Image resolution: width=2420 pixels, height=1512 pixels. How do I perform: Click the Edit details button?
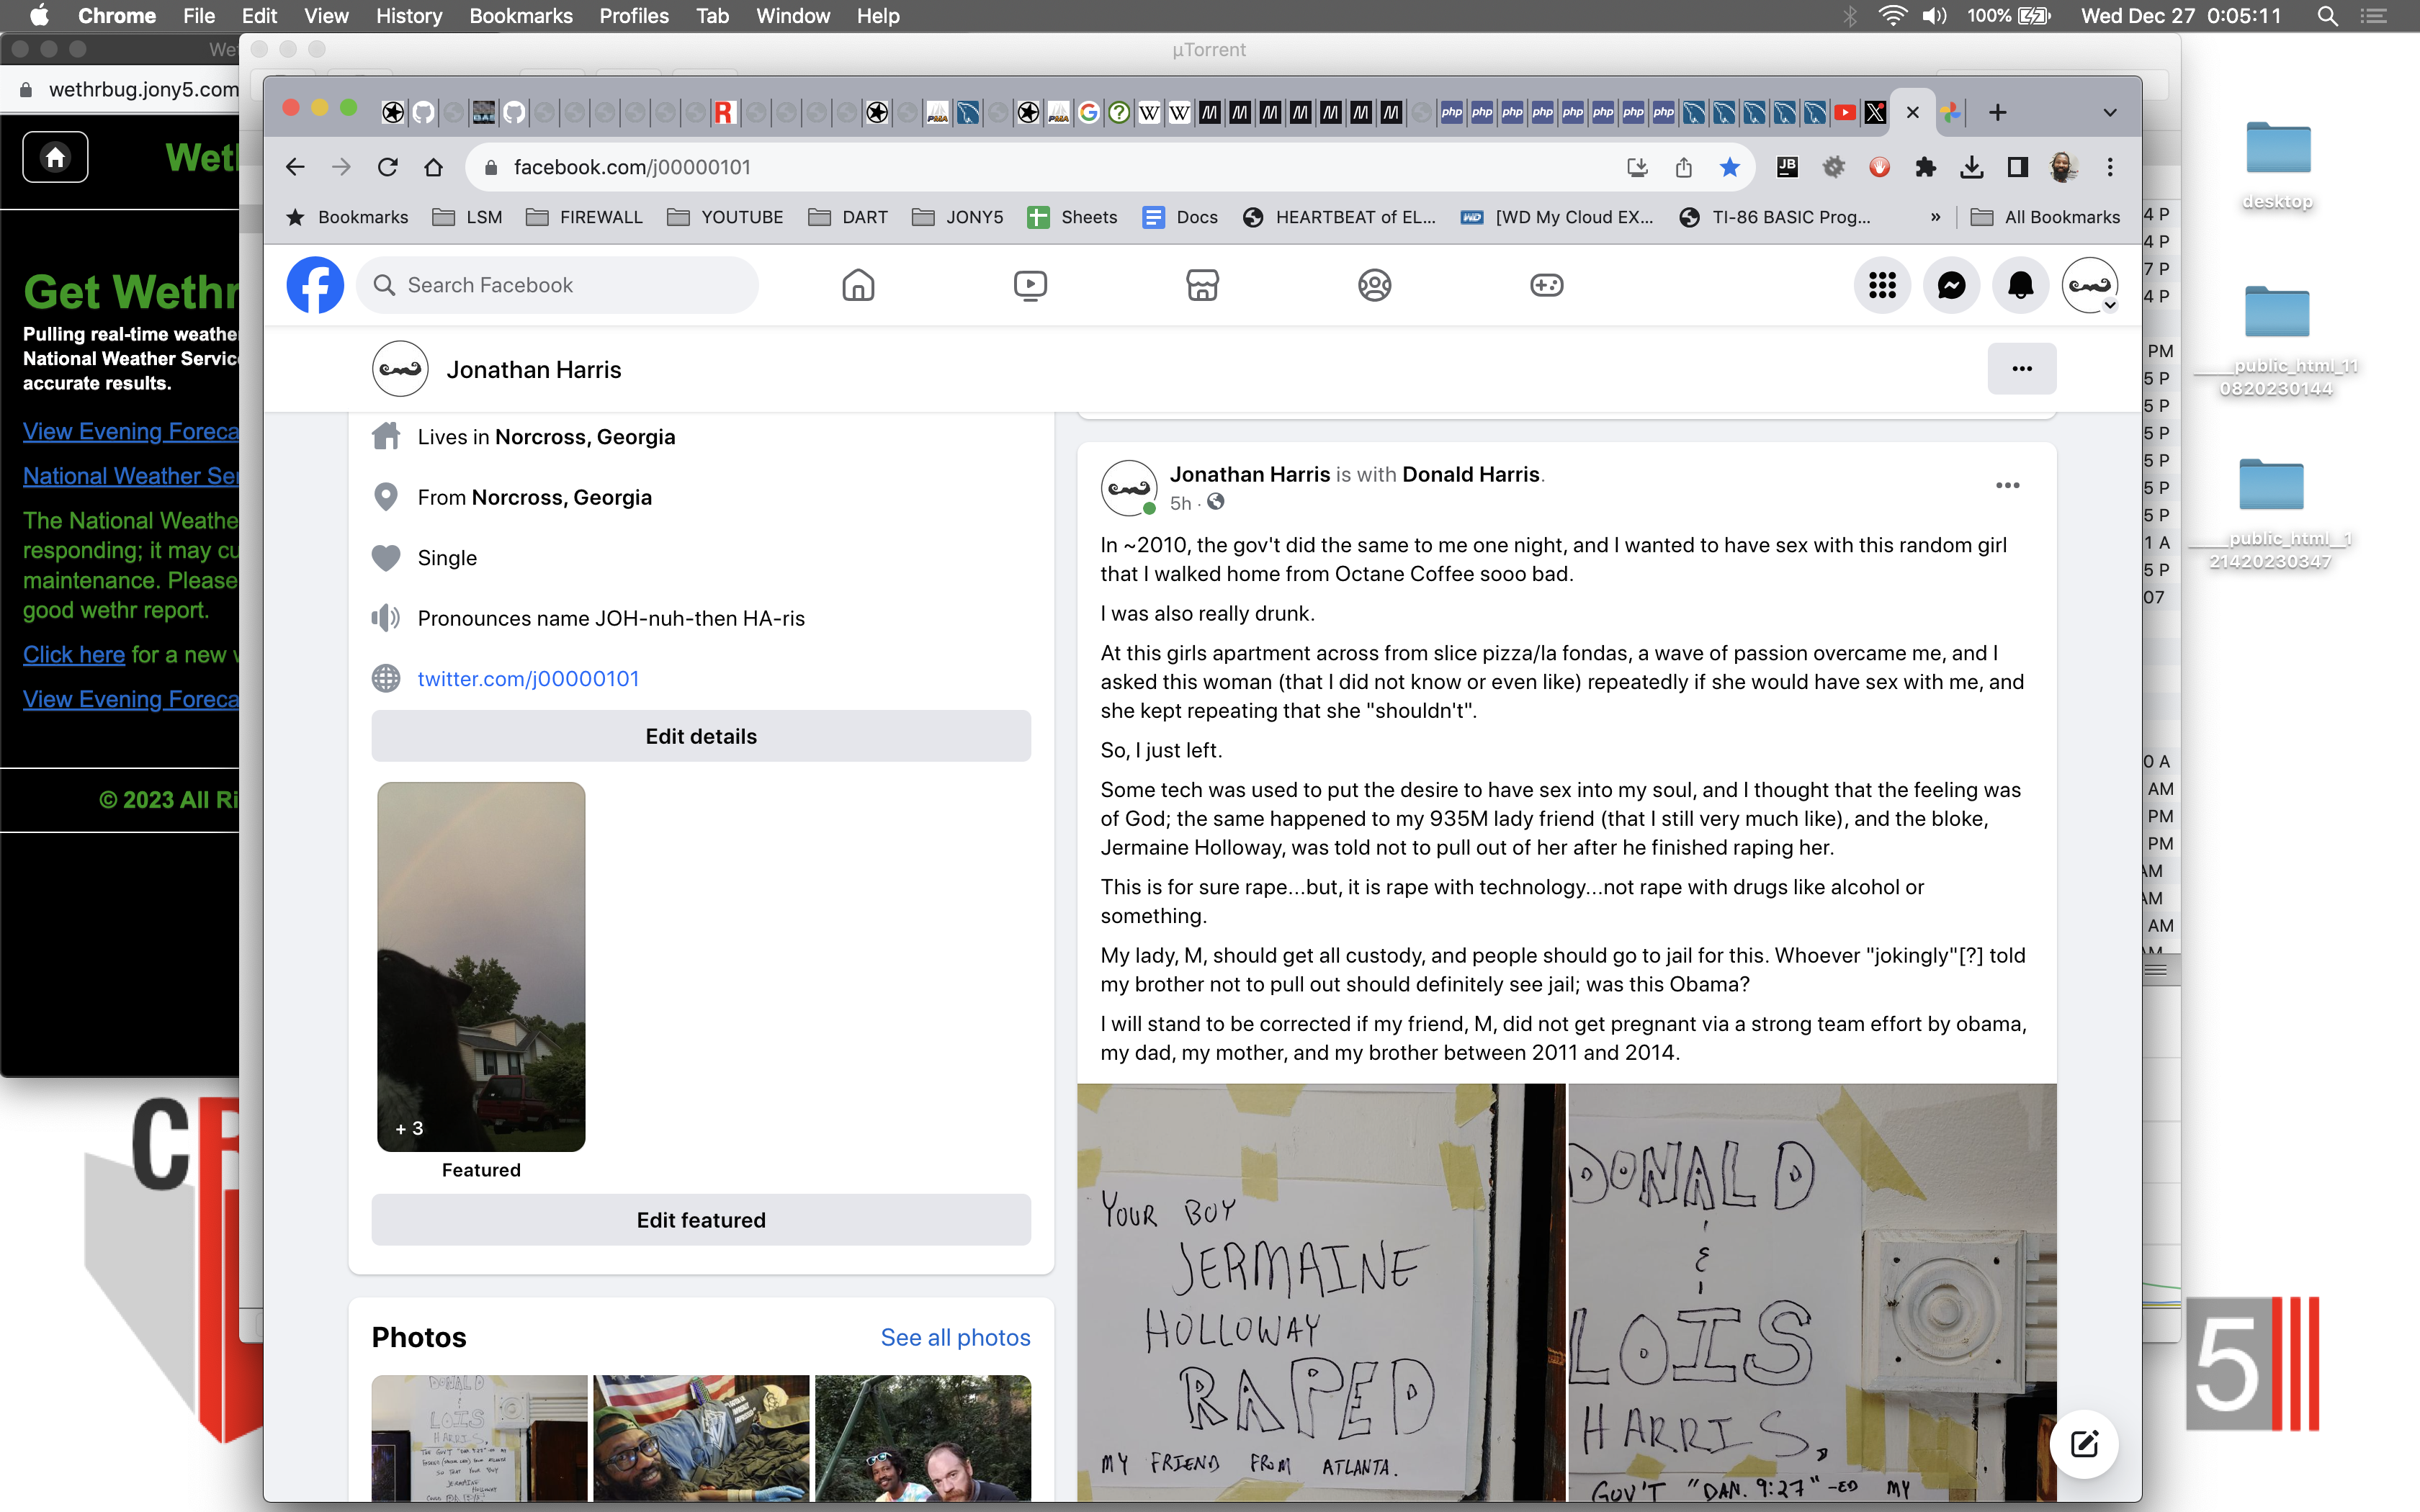point(701,736)
